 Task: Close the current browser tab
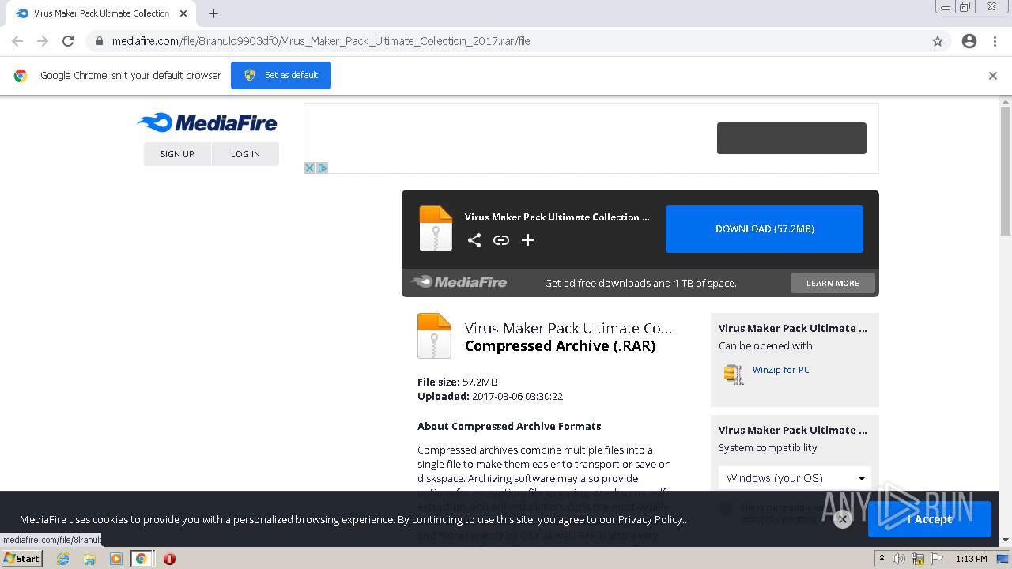tap(183, 13)
